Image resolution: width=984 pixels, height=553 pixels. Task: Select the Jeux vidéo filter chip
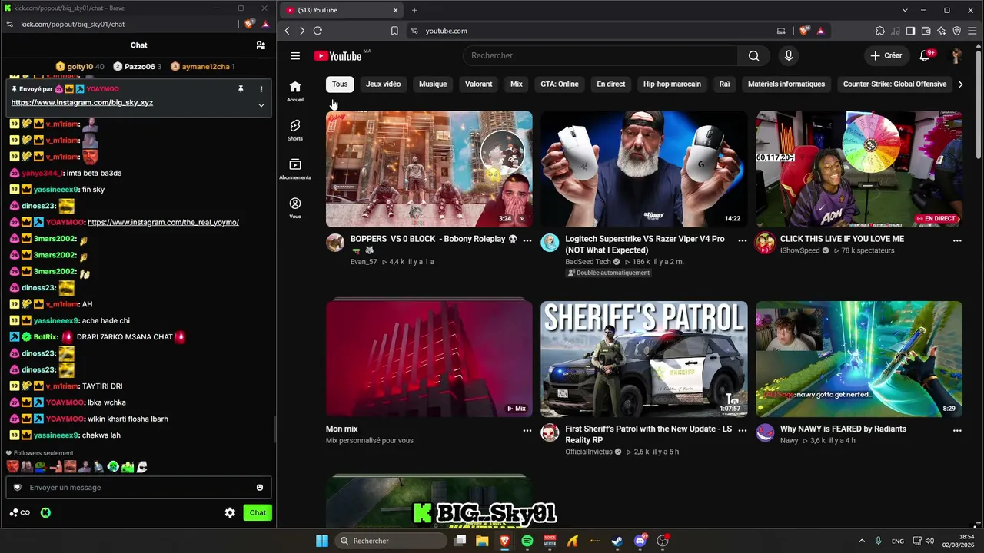[x=384, y=84]
